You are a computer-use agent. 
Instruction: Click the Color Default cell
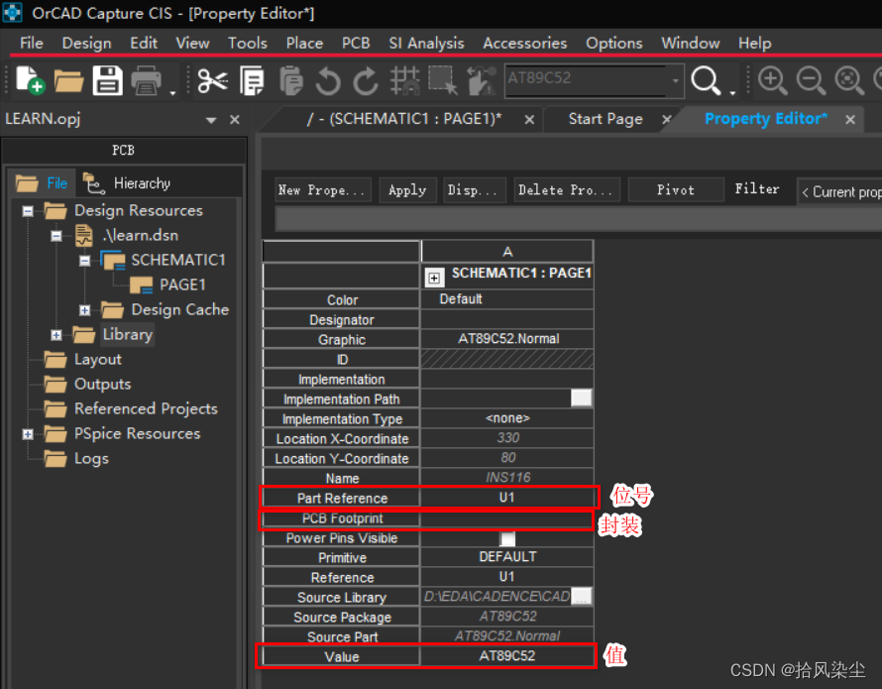(506, 299)
